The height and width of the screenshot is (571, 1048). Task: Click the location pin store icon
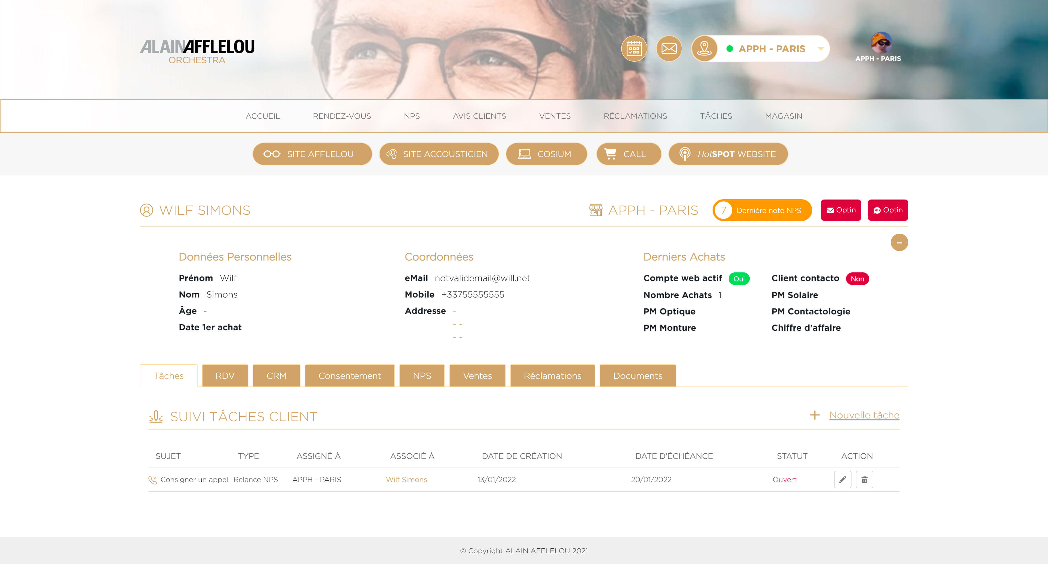tap(704, 49)
